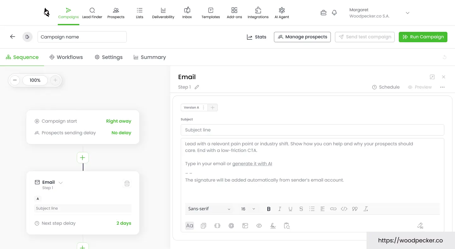The image size is (455, 249).
Task: Toggle the Aa text formatting bar
Action: point(190,226)
